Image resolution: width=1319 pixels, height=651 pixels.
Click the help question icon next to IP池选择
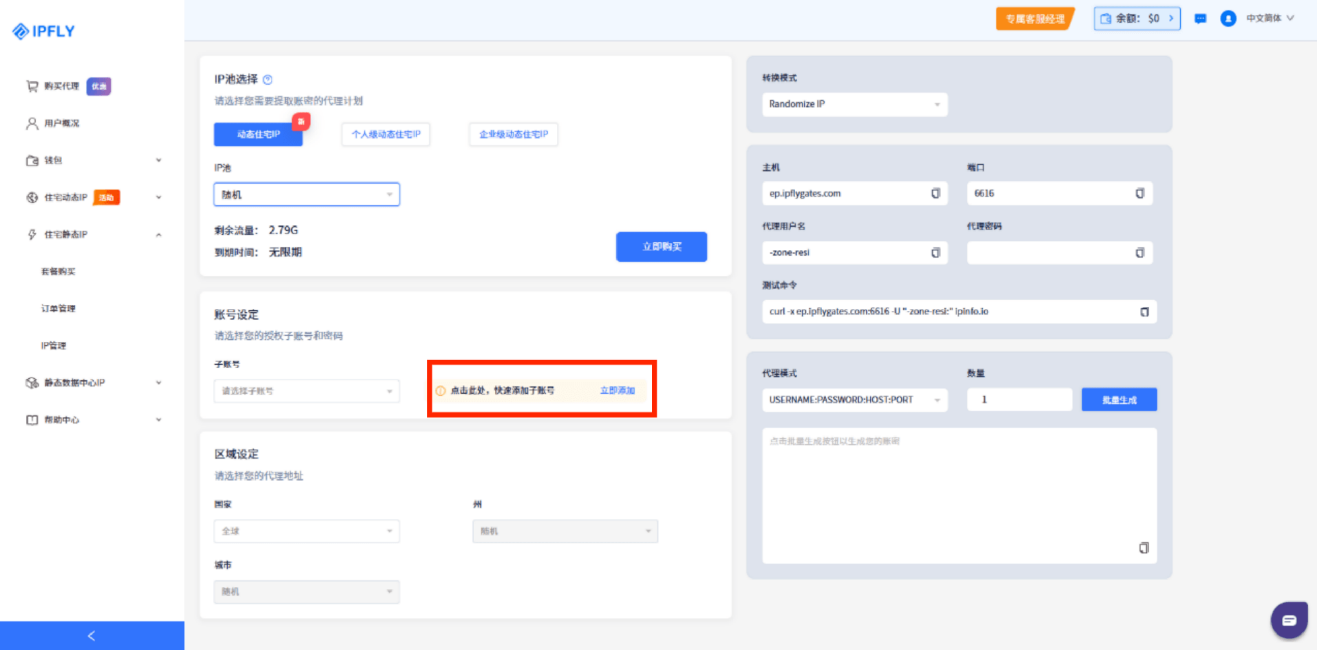click(268, 79)
